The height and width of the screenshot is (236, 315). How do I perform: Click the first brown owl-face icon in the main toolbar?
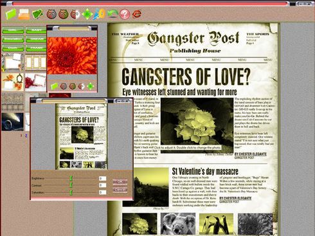[x=51, y=14]
